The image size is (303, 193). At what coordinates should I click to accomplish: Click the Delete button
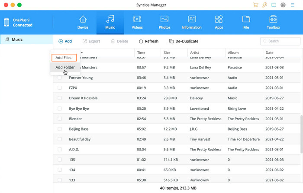click(x=119, y=41)
